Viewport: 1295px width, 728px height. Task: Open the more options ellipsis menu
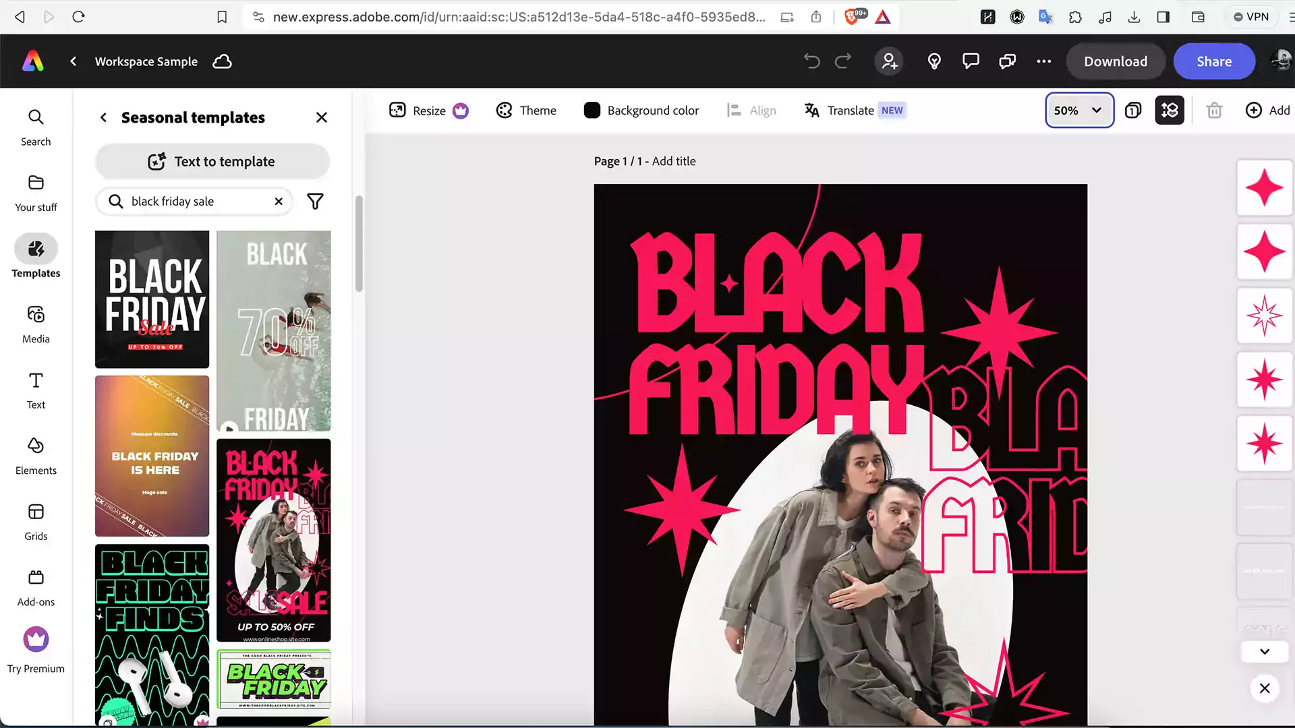[x=1043, y=61]
